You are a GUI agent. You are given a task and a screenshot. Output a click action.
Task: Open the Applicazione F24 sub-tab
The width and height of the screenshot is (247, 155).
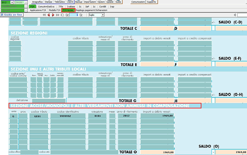point(38,10)
